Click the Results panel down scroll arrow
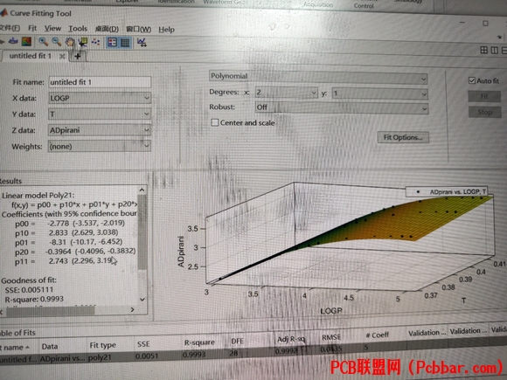 [142, 300]
